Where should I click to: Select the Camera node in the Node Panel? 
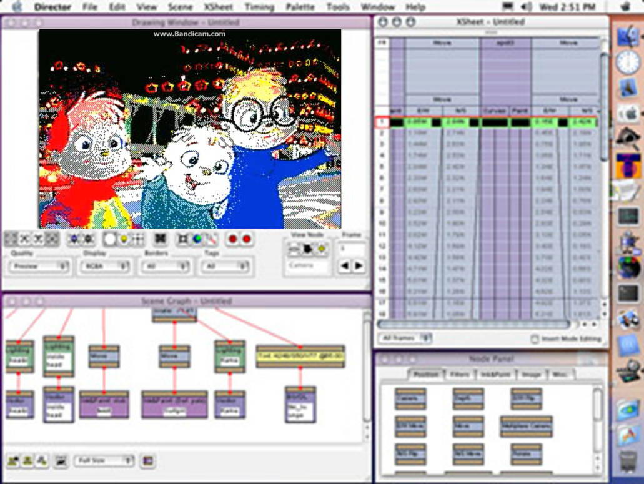[x=410, y=399]
